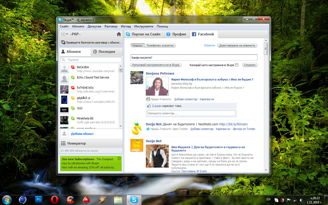This screenshot has width=328, height=205.
Task: Open Photoshop from the taskbar
Action: click(x=38, y=200)
